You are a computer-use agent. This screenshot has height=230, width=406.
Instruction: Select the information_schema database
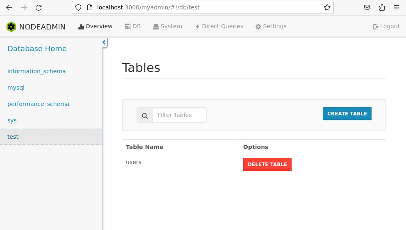point(36,71)
